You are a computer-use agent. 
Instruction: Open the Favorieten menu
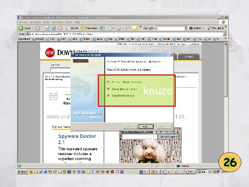(x=58, y=22)
